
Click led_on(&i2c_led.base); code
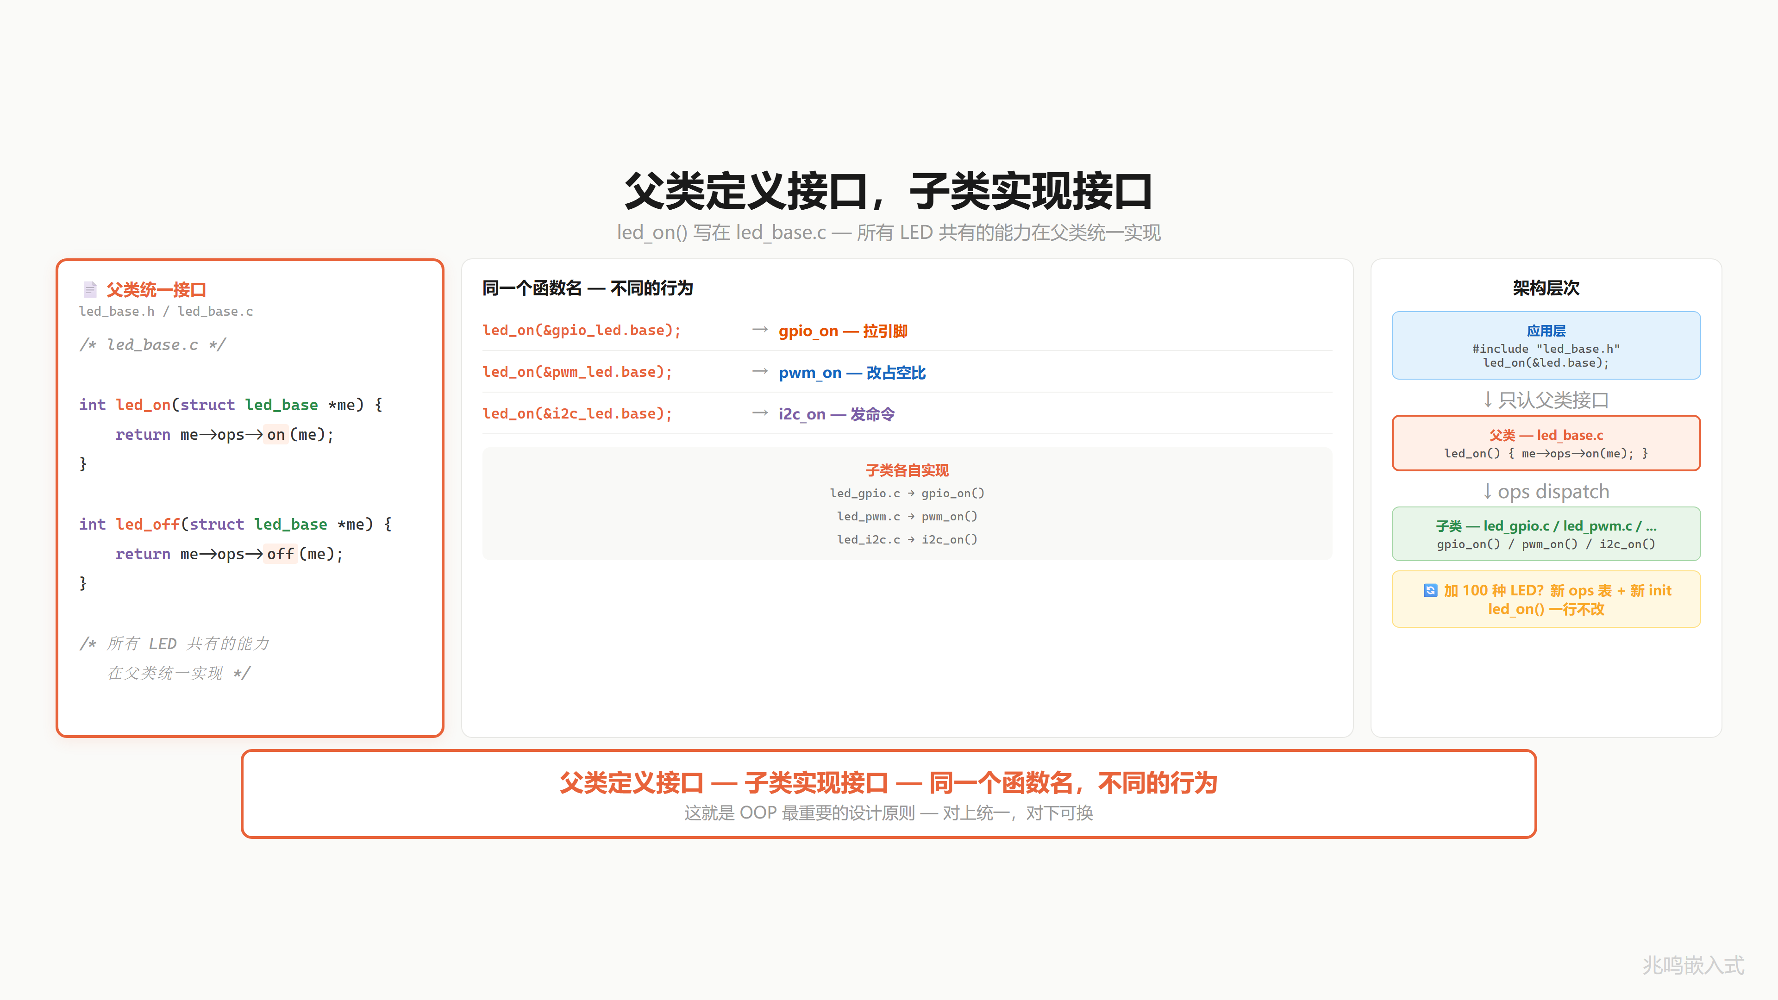tap(577, 413)
